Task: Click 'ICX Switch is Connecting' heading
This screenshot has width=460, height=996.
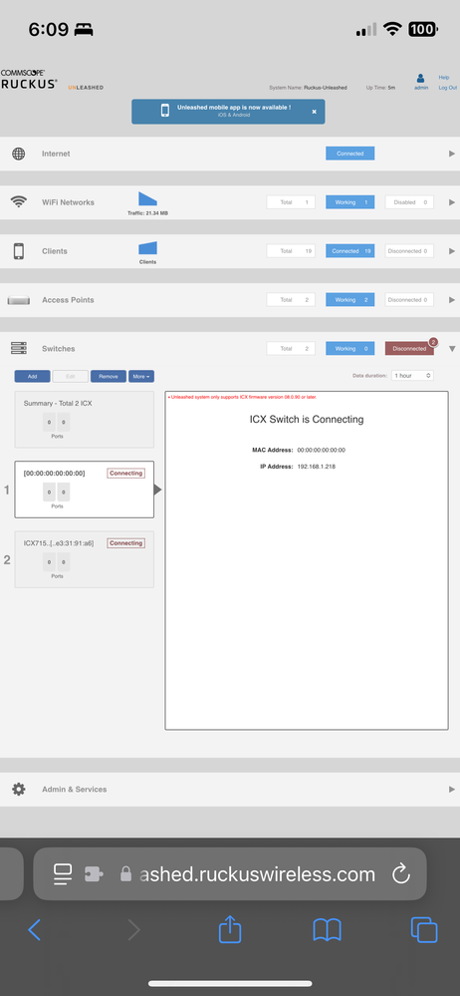Action: [x=307, y=419]
